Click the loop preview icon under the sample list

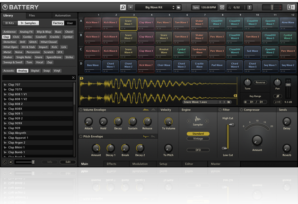coord(5,162)
